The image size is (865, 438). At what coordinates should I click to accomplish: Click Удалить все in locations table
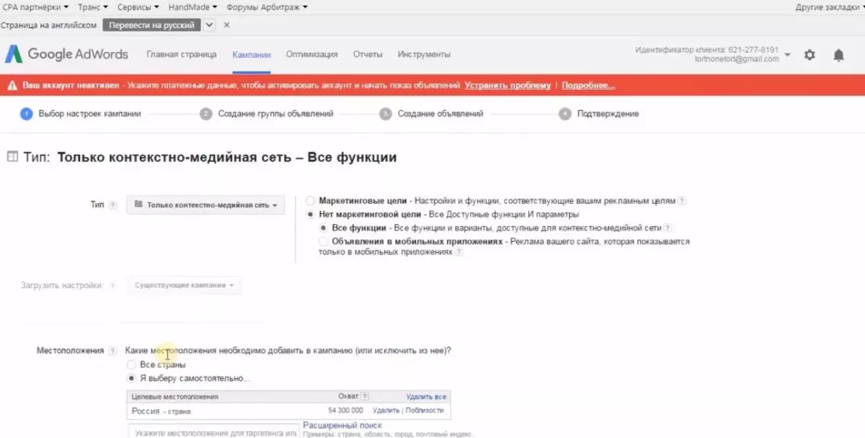(x=426, y=396)
